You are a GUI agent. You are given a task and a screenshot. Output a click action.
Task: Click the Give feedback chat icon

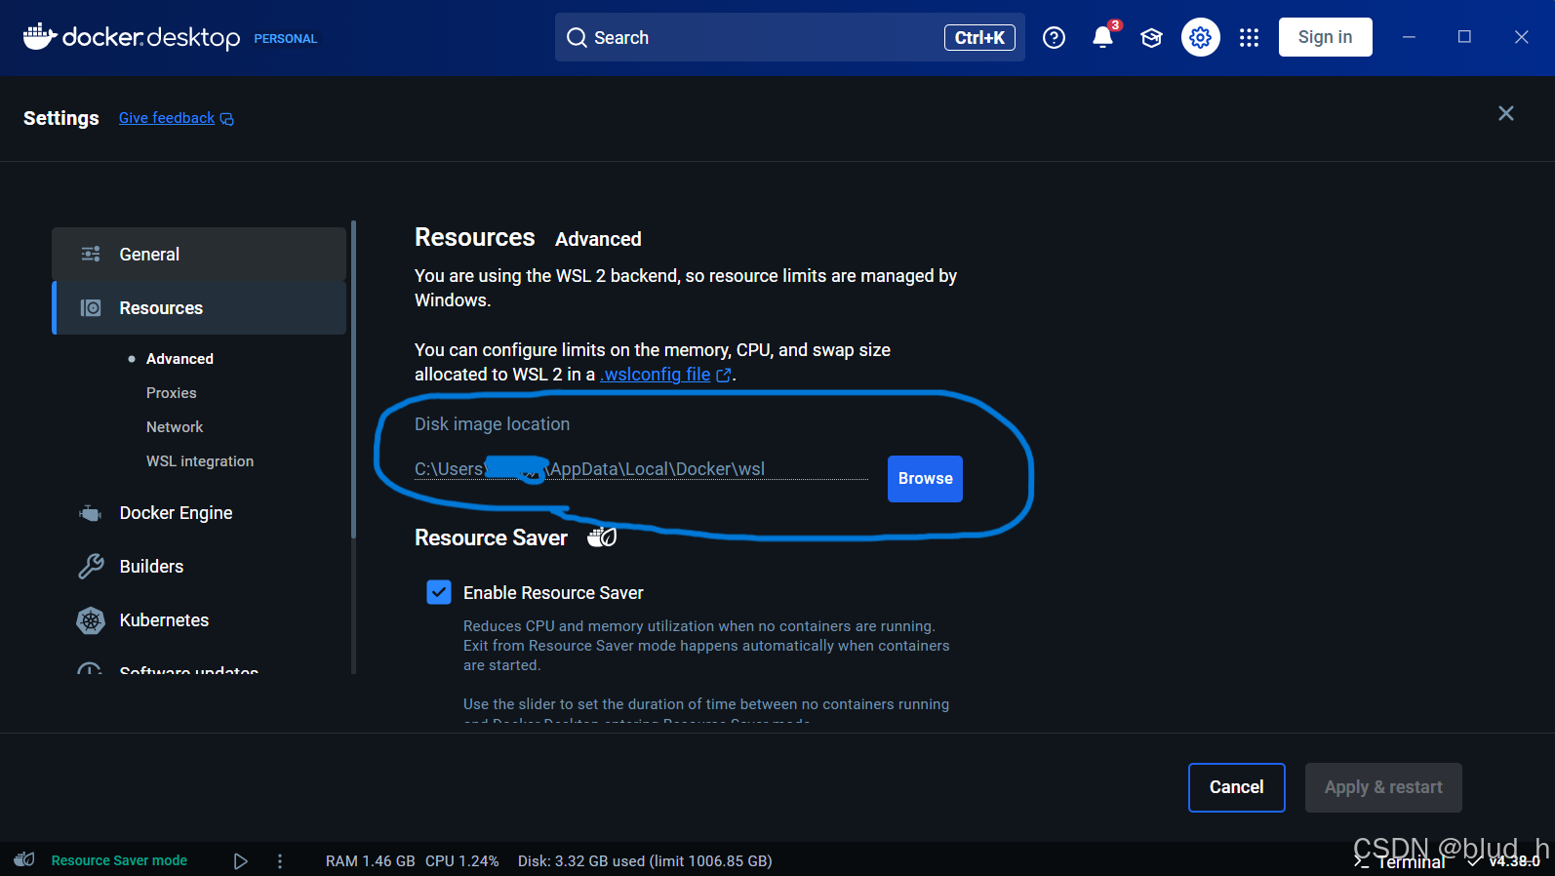tap(227, 119)
